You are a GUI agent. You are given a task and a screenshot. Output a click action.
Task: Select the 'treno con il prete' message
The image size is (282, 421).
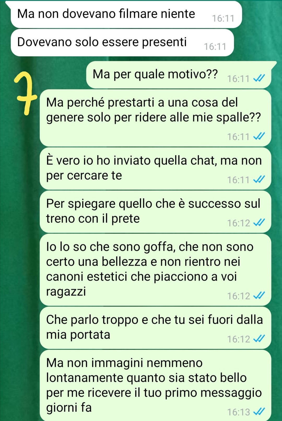[x=155, y=212]
